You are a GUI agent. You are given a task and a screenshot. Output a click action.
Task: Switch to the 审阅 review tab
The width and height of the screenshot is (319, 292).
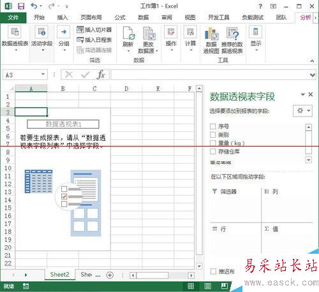pyautogui.click(x=167, y=17)
